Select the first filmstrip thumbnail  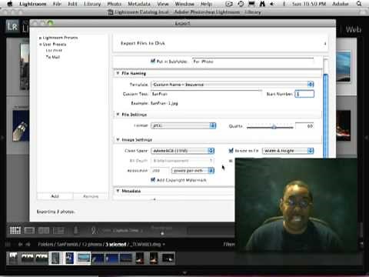click(x=14, y=258)
